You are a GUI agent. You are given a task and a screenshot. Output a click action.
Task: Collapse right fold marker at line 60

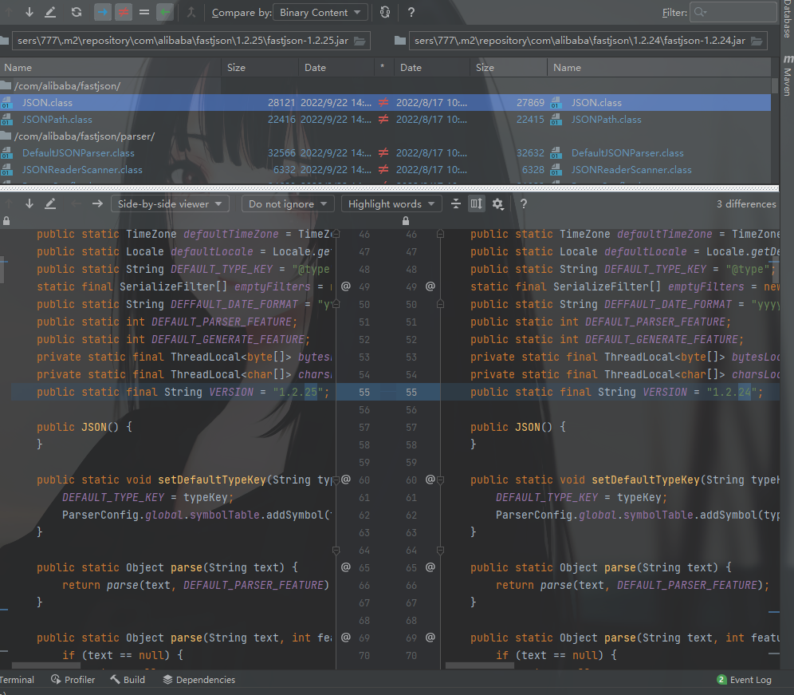pos(441,480)
